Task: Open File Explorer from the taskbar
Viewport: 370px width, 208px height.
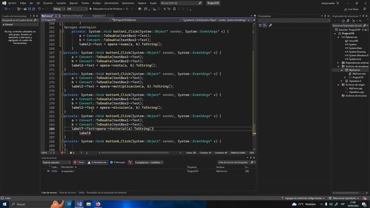Action: coord(88,204)
